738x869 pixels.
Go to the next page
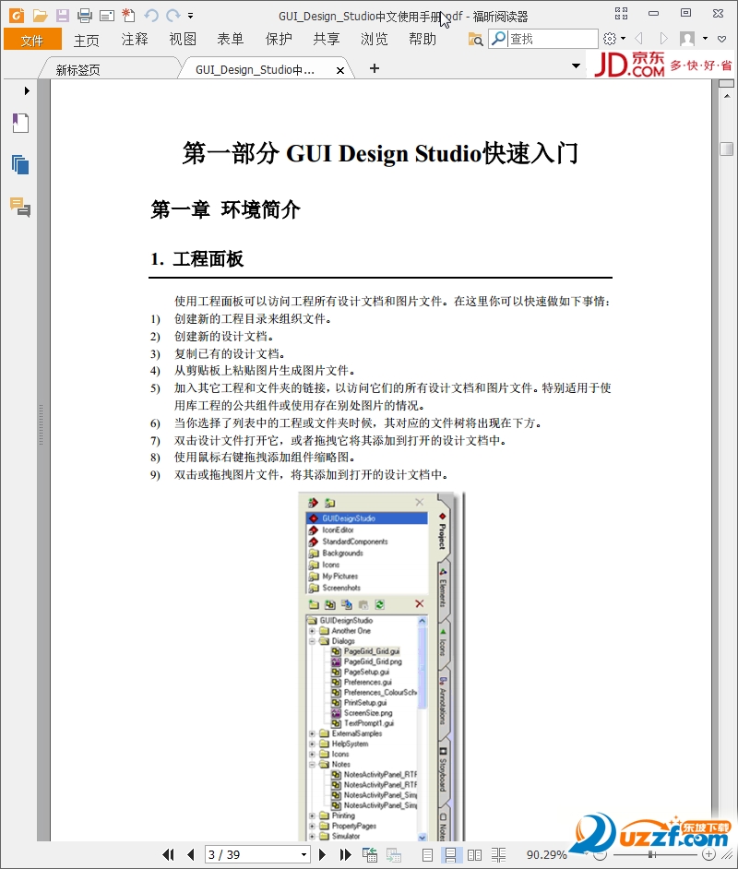pyautogui.click(x=322, y=854)
